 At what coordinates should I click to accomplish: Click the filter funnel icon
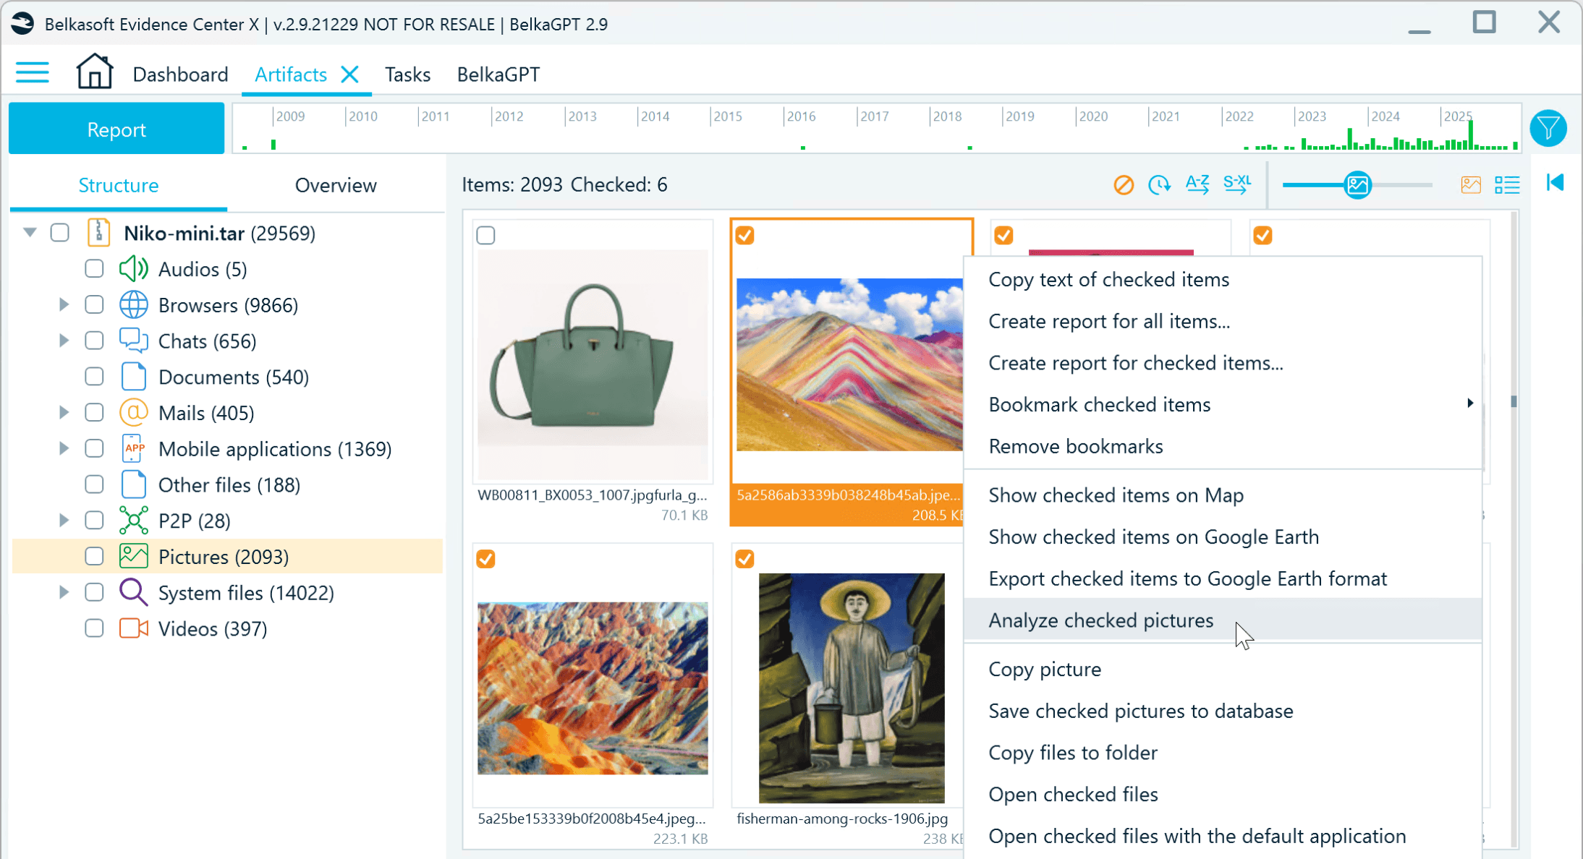(1548, 129)
